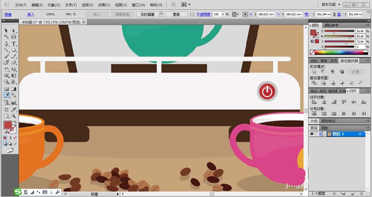Image resolution: width=372 pixels, height=197 pixels.
Task: Swap fill and stroke colors arrow
Action: point(15,123)
